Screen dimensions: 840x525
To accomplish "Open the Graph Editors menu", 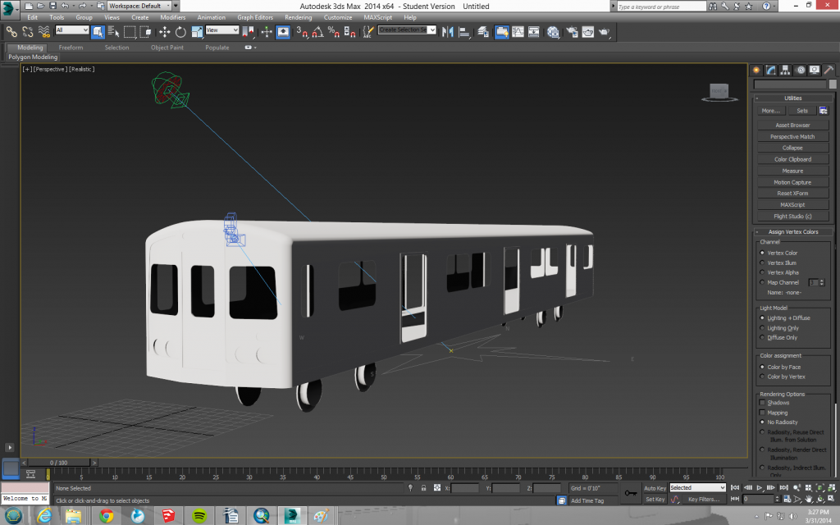I will coord(255,17).
